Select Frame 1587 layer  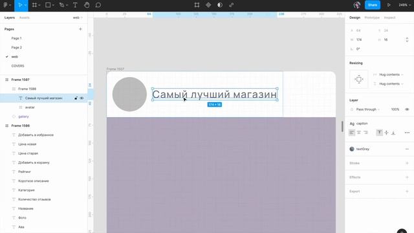pyautogui.click(x=20, y=80)
